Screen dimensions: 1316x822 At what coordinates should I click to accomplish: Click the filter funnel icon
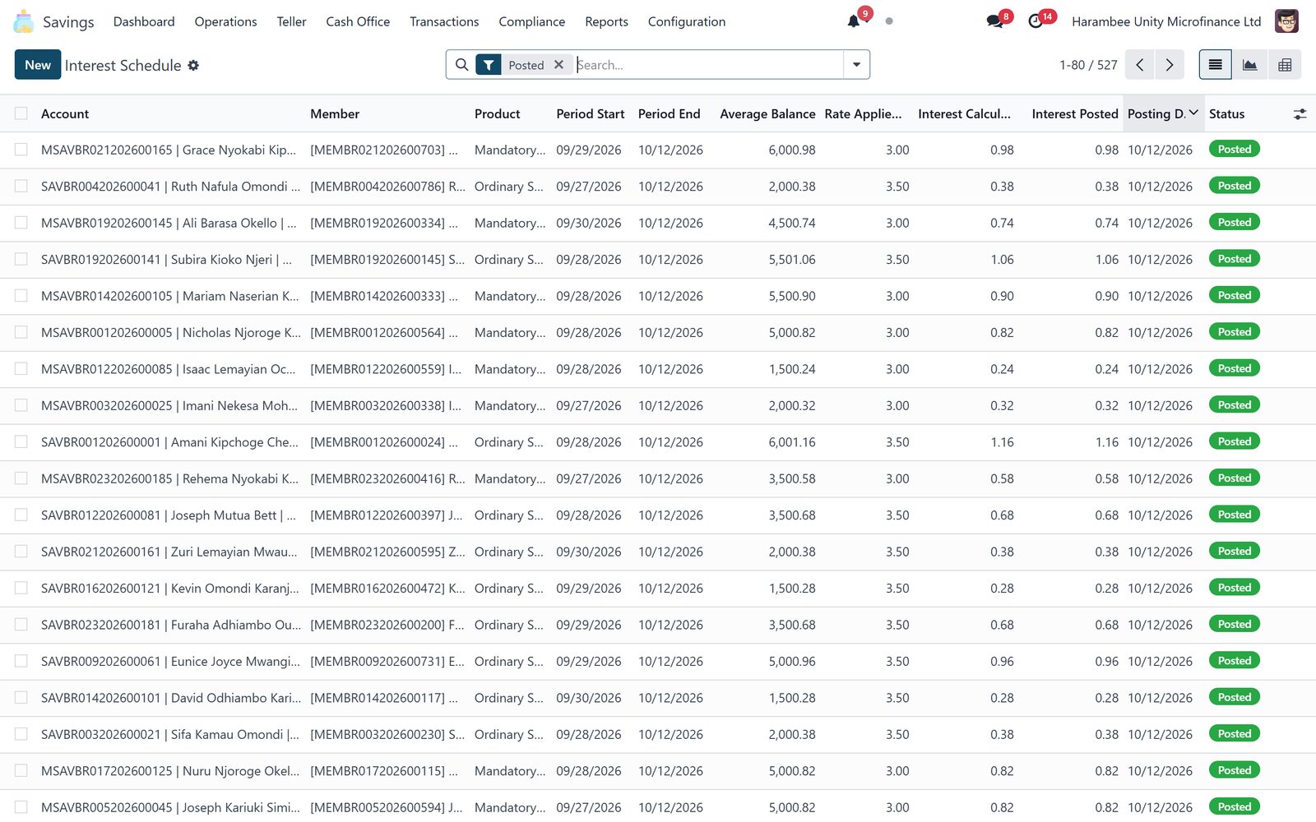click(x=489, y=65)
